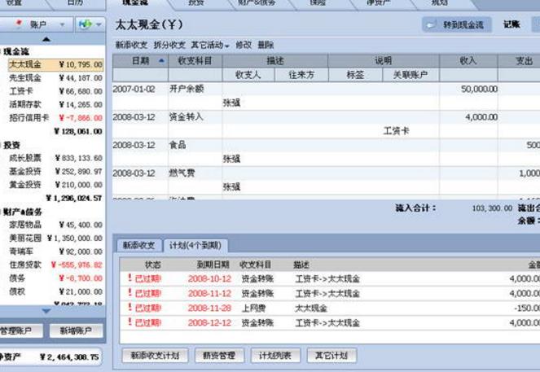Open the 计划(4个到期) tab
540x372 pixels.
pyautogui.click(x=195, y=245)
